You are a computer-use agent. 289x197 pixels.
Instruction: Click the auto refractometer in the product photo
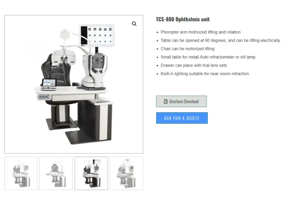[94, 71]
